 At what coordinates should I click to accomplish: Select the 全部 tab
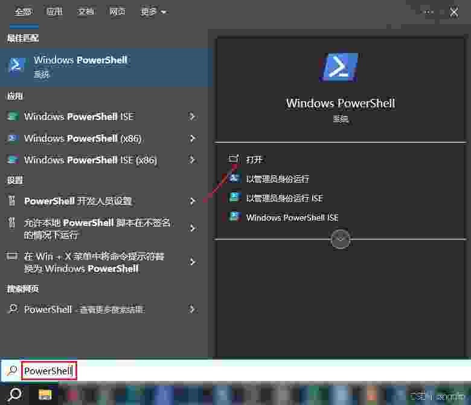24,11
